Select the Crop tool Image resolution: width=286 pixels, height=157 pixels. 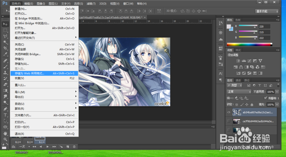click(5, 48)
